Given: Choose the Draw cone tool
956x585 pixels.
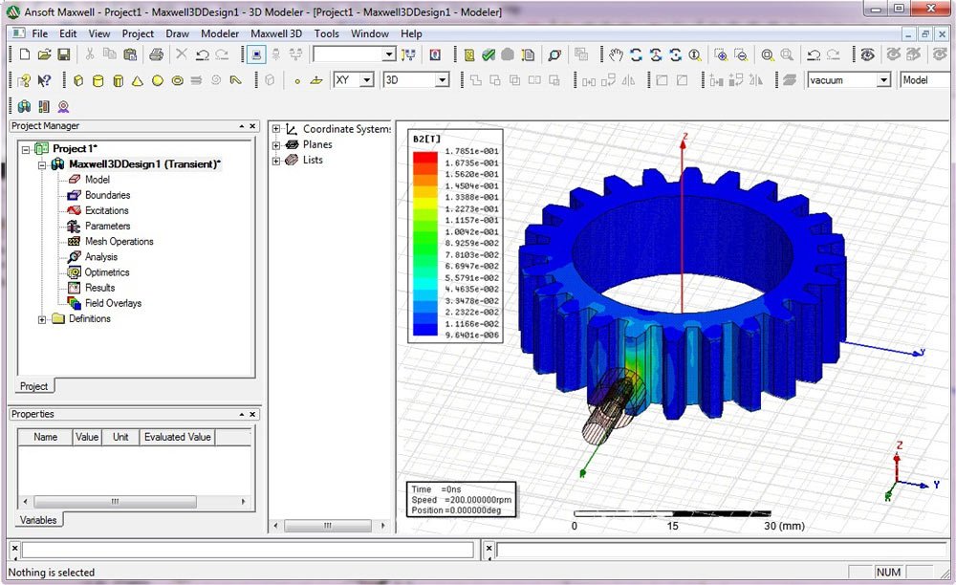Looking at the screenshot, I should click(138, 80).
